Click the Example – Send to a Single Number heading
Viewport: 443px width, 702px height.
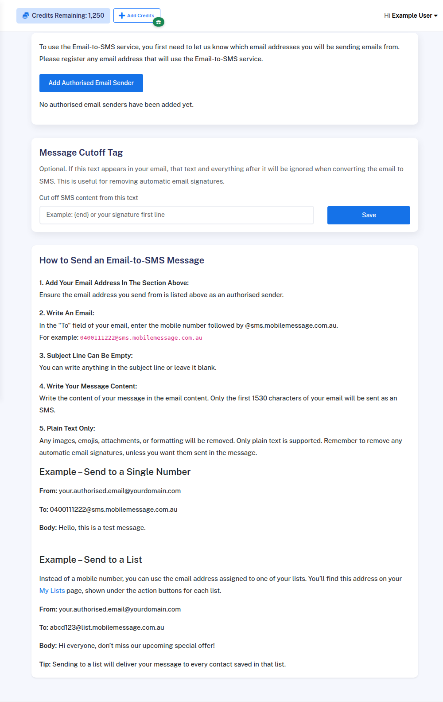point(115,472)
